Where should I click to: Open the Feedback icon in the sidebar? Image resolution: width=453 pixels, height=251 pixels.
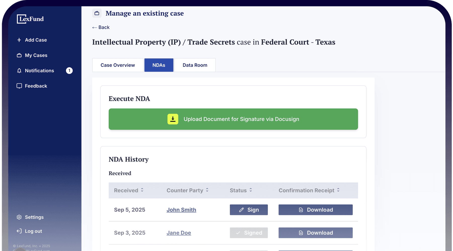[19, 86]
